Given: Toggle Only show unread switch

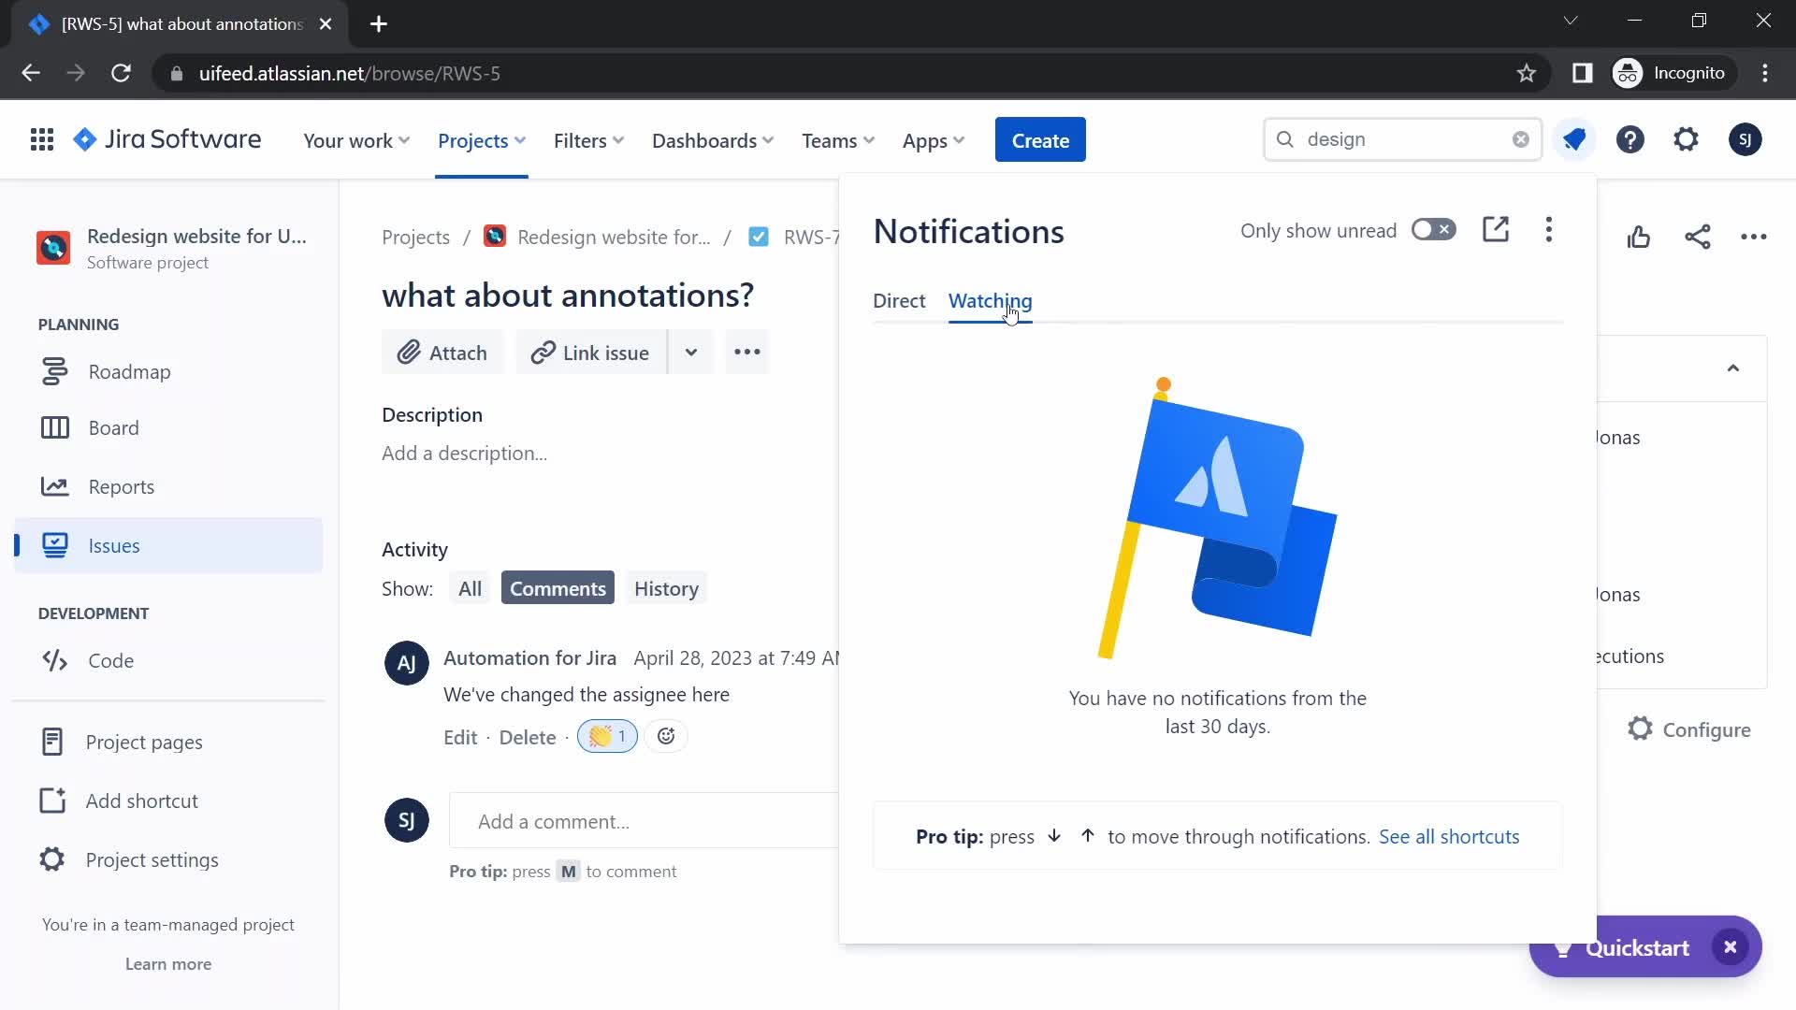Looking at the screenshot, I should click(1434, 230).
